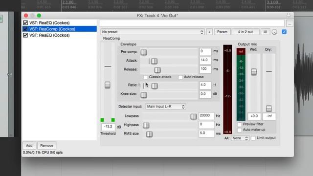This screenshot has width=313, height=176.
Task: Click the FX comment text field at top
Action: click(192, 23)
